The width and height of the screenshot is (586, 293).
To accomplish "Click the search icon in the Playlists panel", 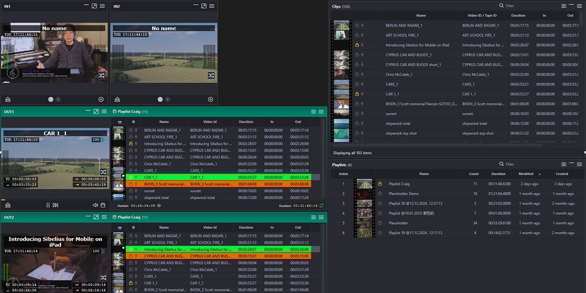I will 501,164.
